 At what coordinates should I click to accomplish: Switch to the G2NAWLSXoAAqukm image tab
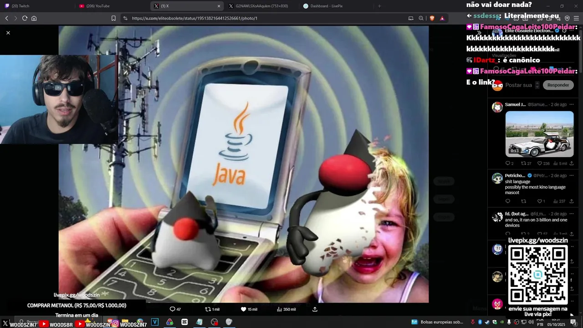tap(262, 6)
